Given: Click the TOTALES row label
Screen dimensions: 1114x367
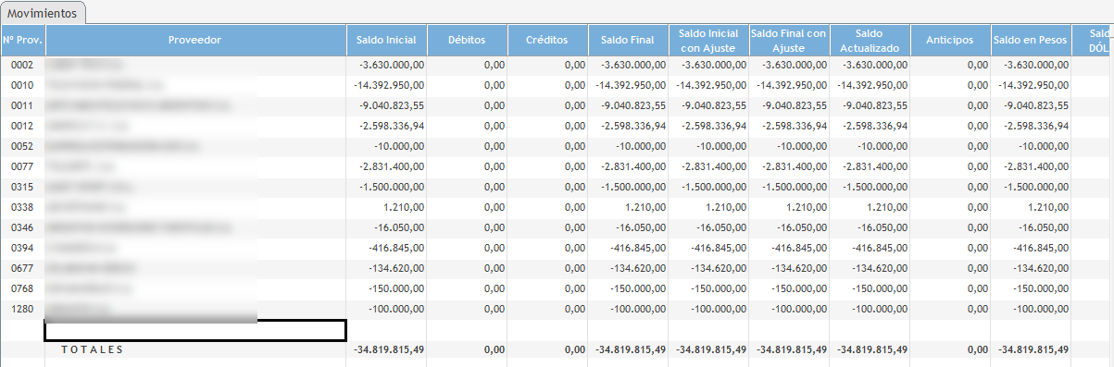Looking at the screenshot, I should click(x=92, y=349).
